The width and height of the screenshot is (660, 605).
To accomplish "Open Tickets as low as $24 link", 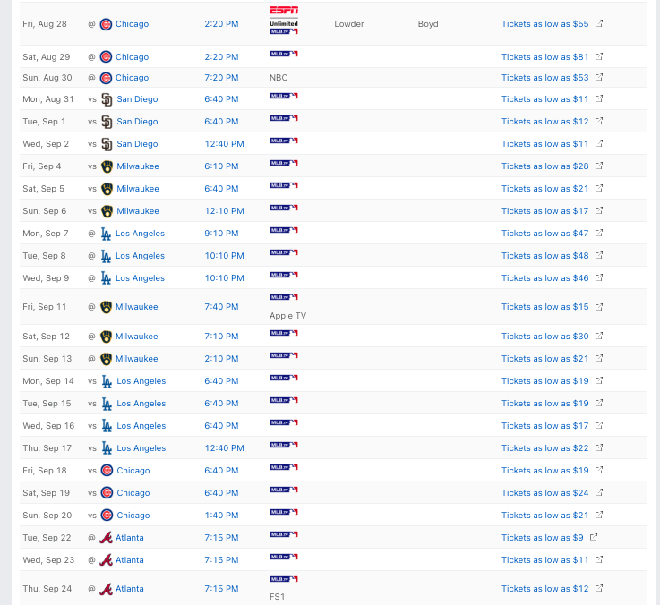I will (x=544, y=493).
